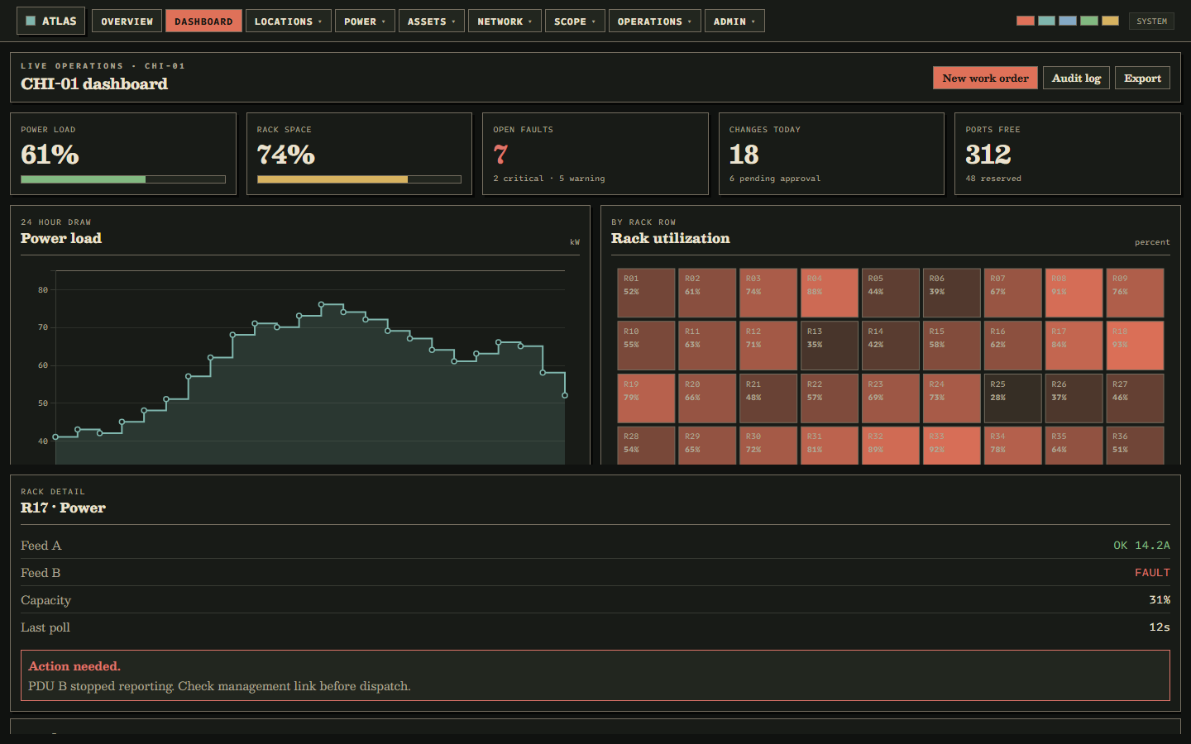Select rack tile R27 at 46%

click(x=1136, y=398)
